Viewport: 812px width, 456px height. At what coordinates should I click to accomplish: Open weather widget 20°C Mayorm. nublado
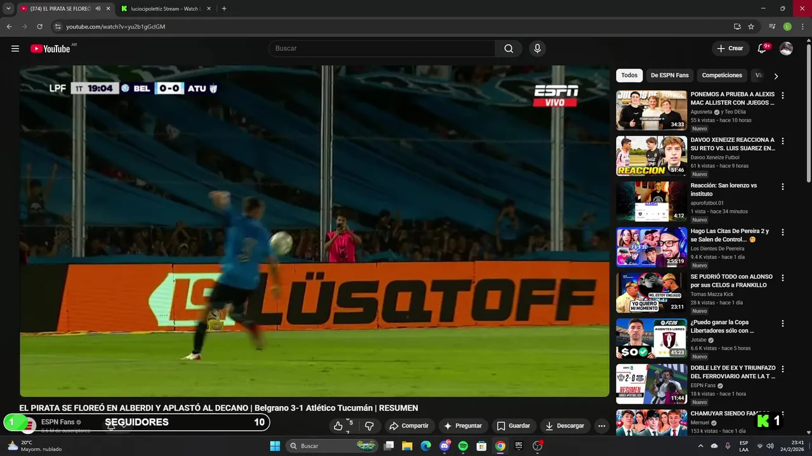(x=35, y=446)
